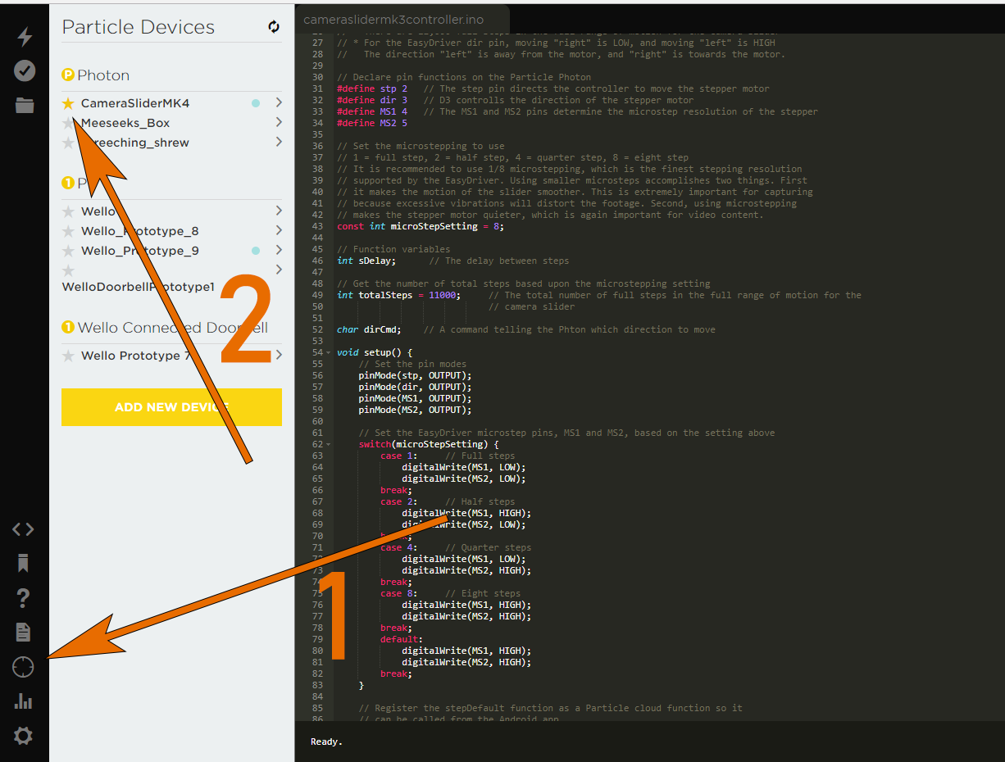Click the totalSteps = 11000 code line

398,295
